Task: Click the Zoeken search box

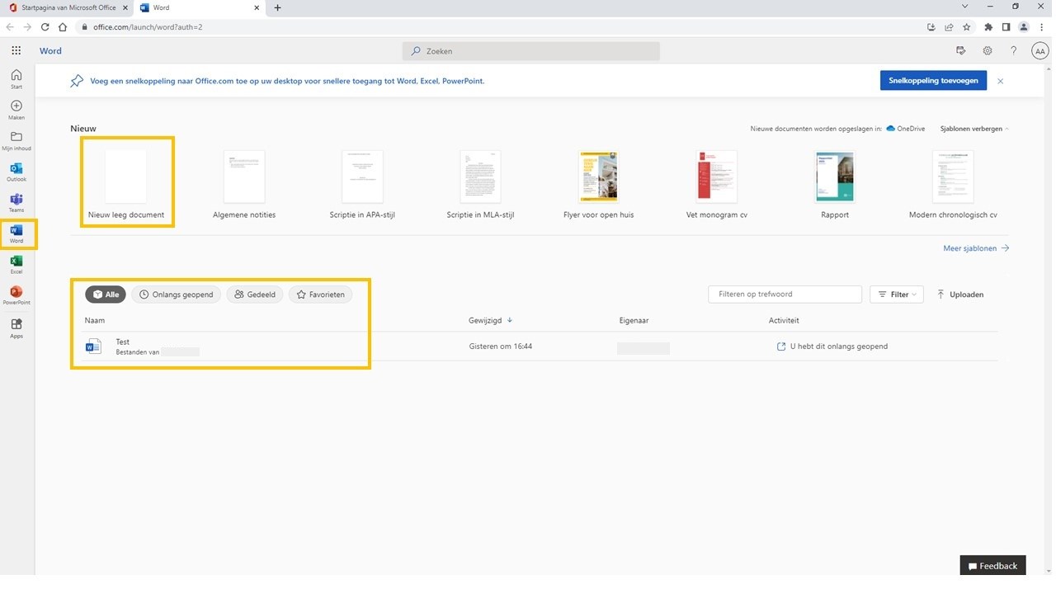Action: 531,51
